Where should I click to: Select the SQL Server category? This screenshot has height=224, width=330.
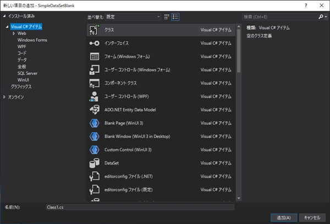[28, 73]
